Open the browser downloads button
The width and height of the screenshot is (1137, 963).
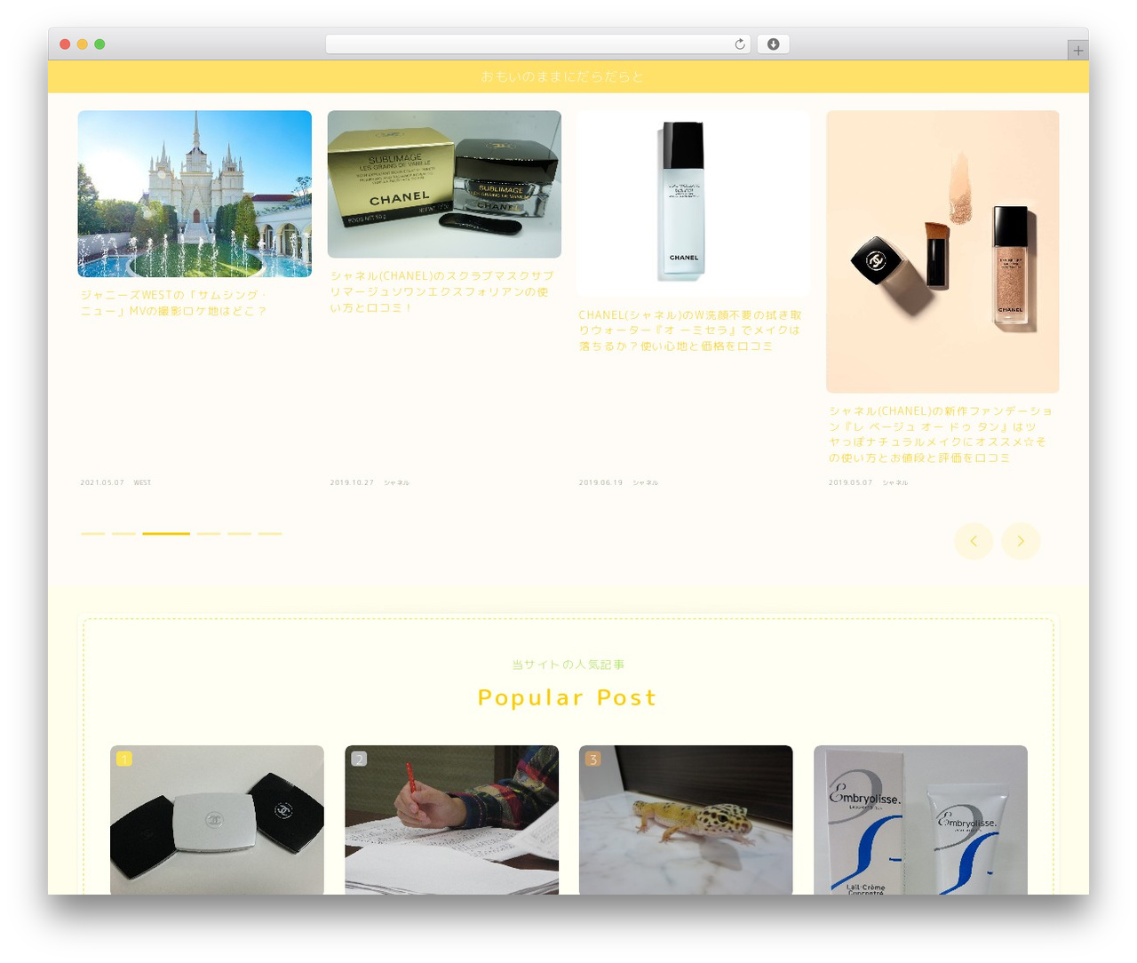click(x=773, y=44)
